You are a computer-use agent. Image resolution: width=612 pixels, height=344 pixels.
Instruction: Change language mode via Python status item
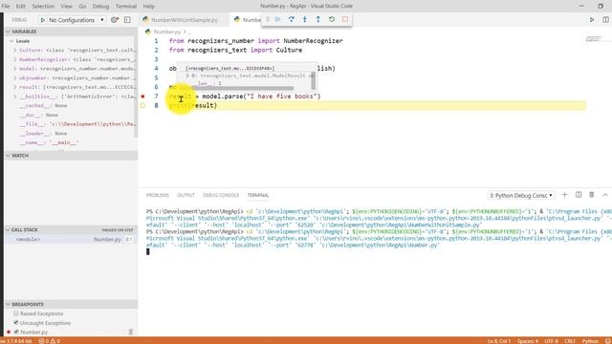pos(590,341)
